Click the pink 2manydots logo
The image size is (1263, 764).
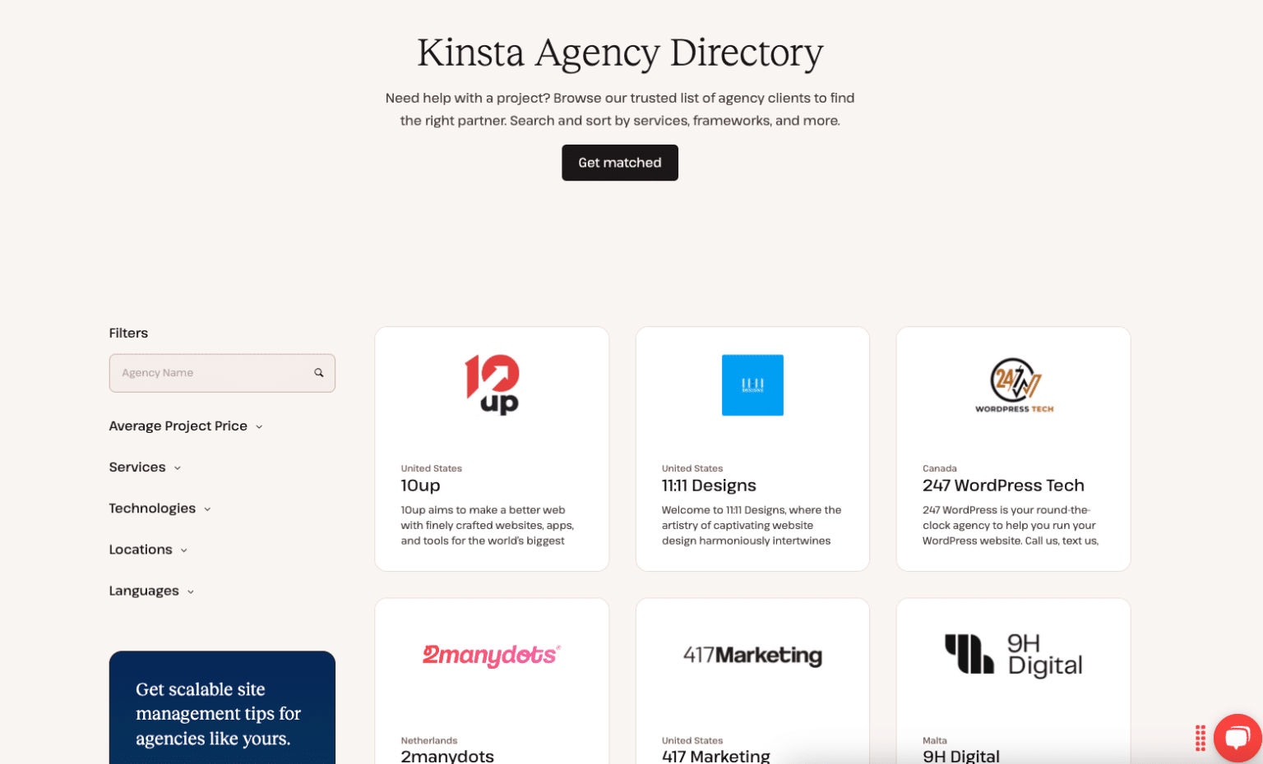(492, 655)
